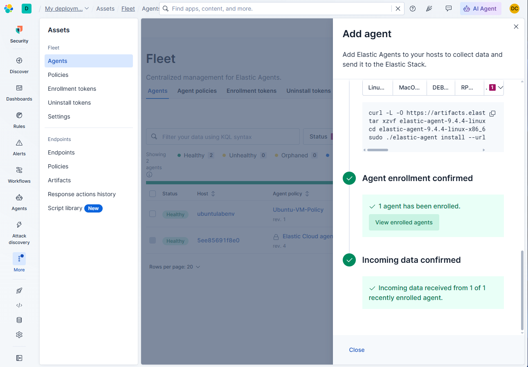Open Alerts in the side navigation
Viewport: 528px width, 367px height.
click(x=19, y=148)
